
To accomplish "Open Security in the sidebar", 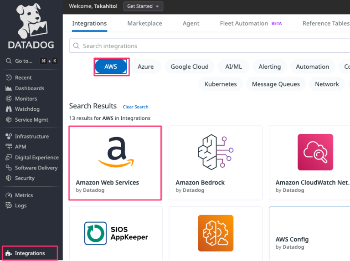I will click(25, 178).
